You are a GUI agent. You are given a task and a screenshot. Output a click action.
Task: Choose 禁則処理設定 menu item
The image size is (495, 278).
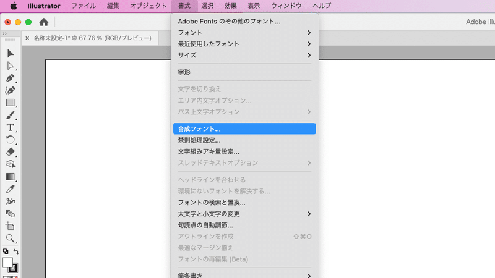coord(244,140)
